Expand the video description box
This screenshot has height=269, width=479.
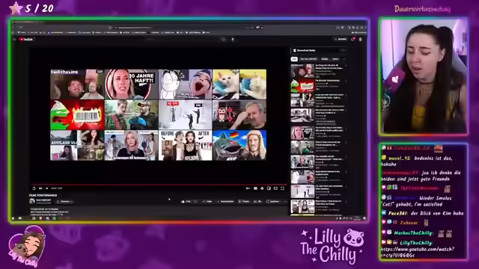pos(158,211)
